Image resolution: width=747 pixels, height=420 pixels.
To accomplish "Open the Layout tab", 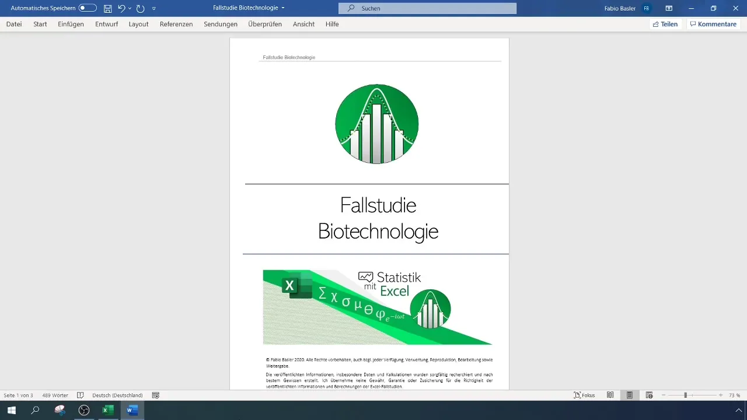I will [138, 24].
